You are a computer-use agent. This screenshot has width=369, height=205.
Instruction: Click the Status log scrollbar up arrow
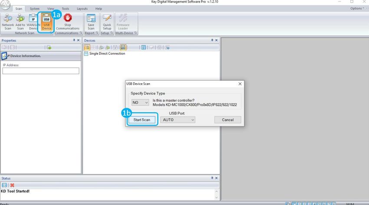pyautogui.click(x=216, y=192)
